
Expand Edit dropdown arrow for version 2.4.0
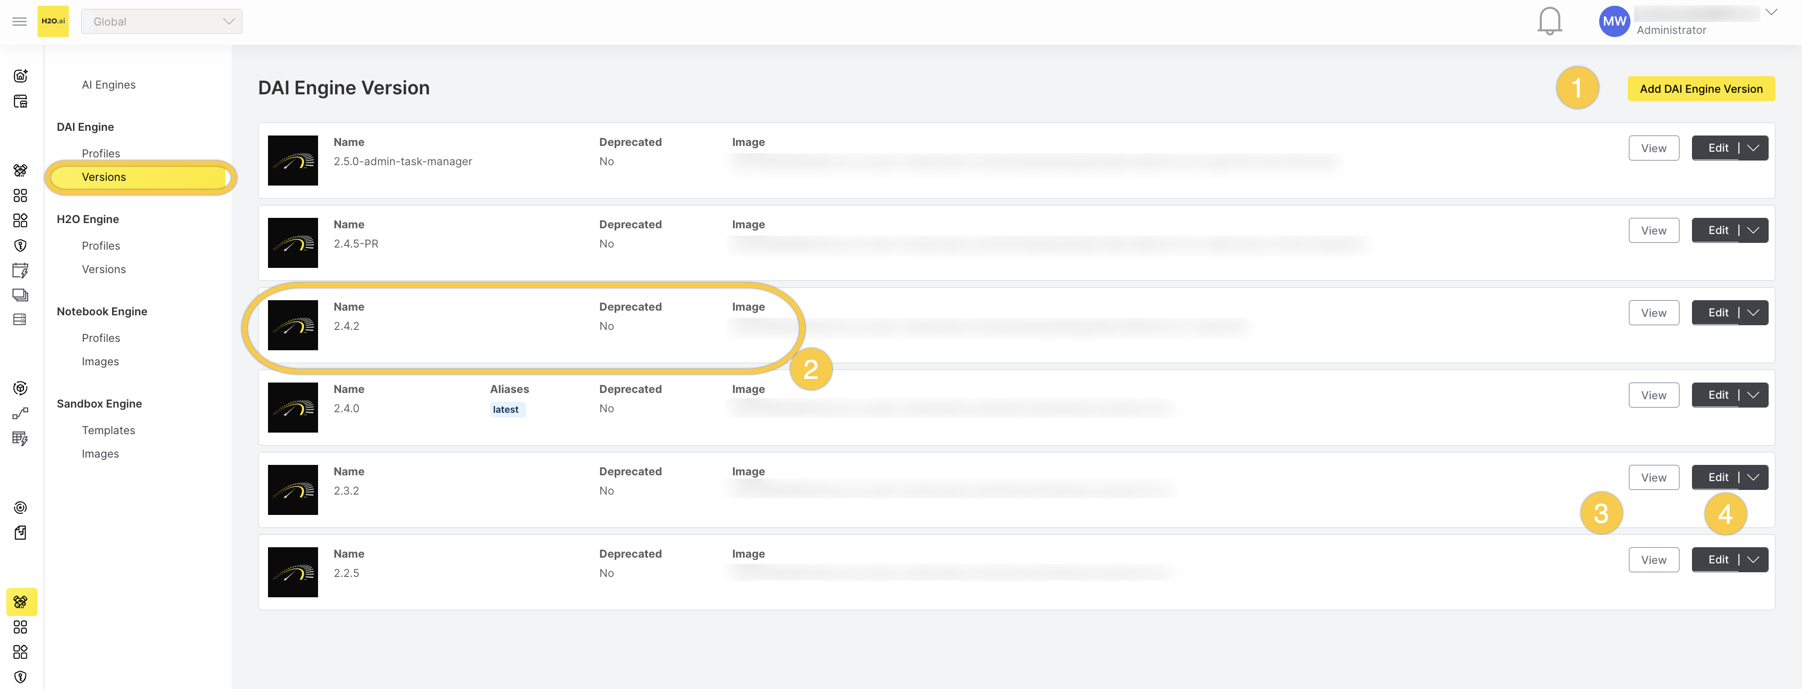pyautogui.click(x=1753, y=395)
